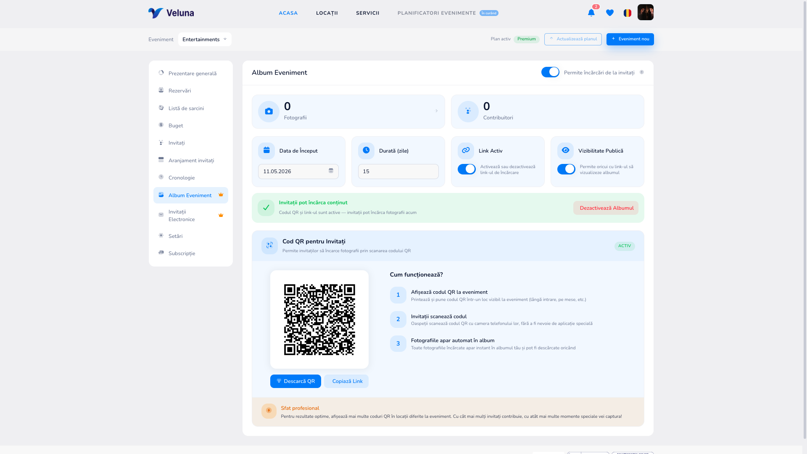Click the calendar icon beside Data de Început

click(266, 150)
